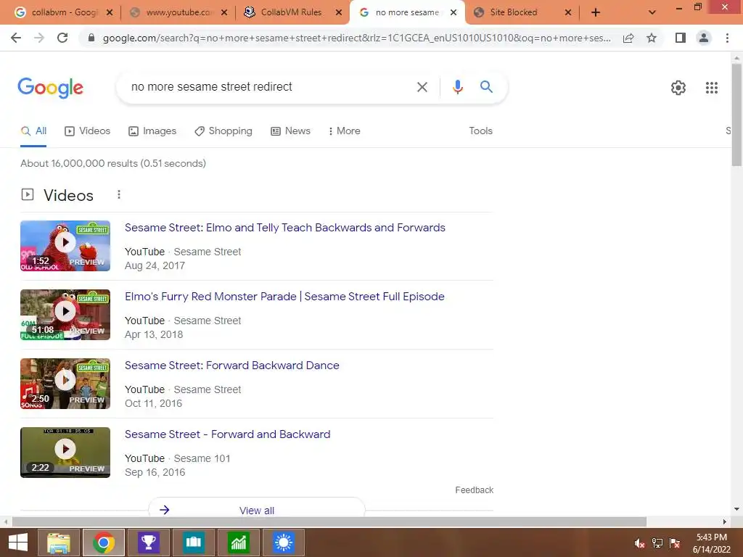Select the All results filter
The width and height of the screenshot is (743, 557).
33,131
